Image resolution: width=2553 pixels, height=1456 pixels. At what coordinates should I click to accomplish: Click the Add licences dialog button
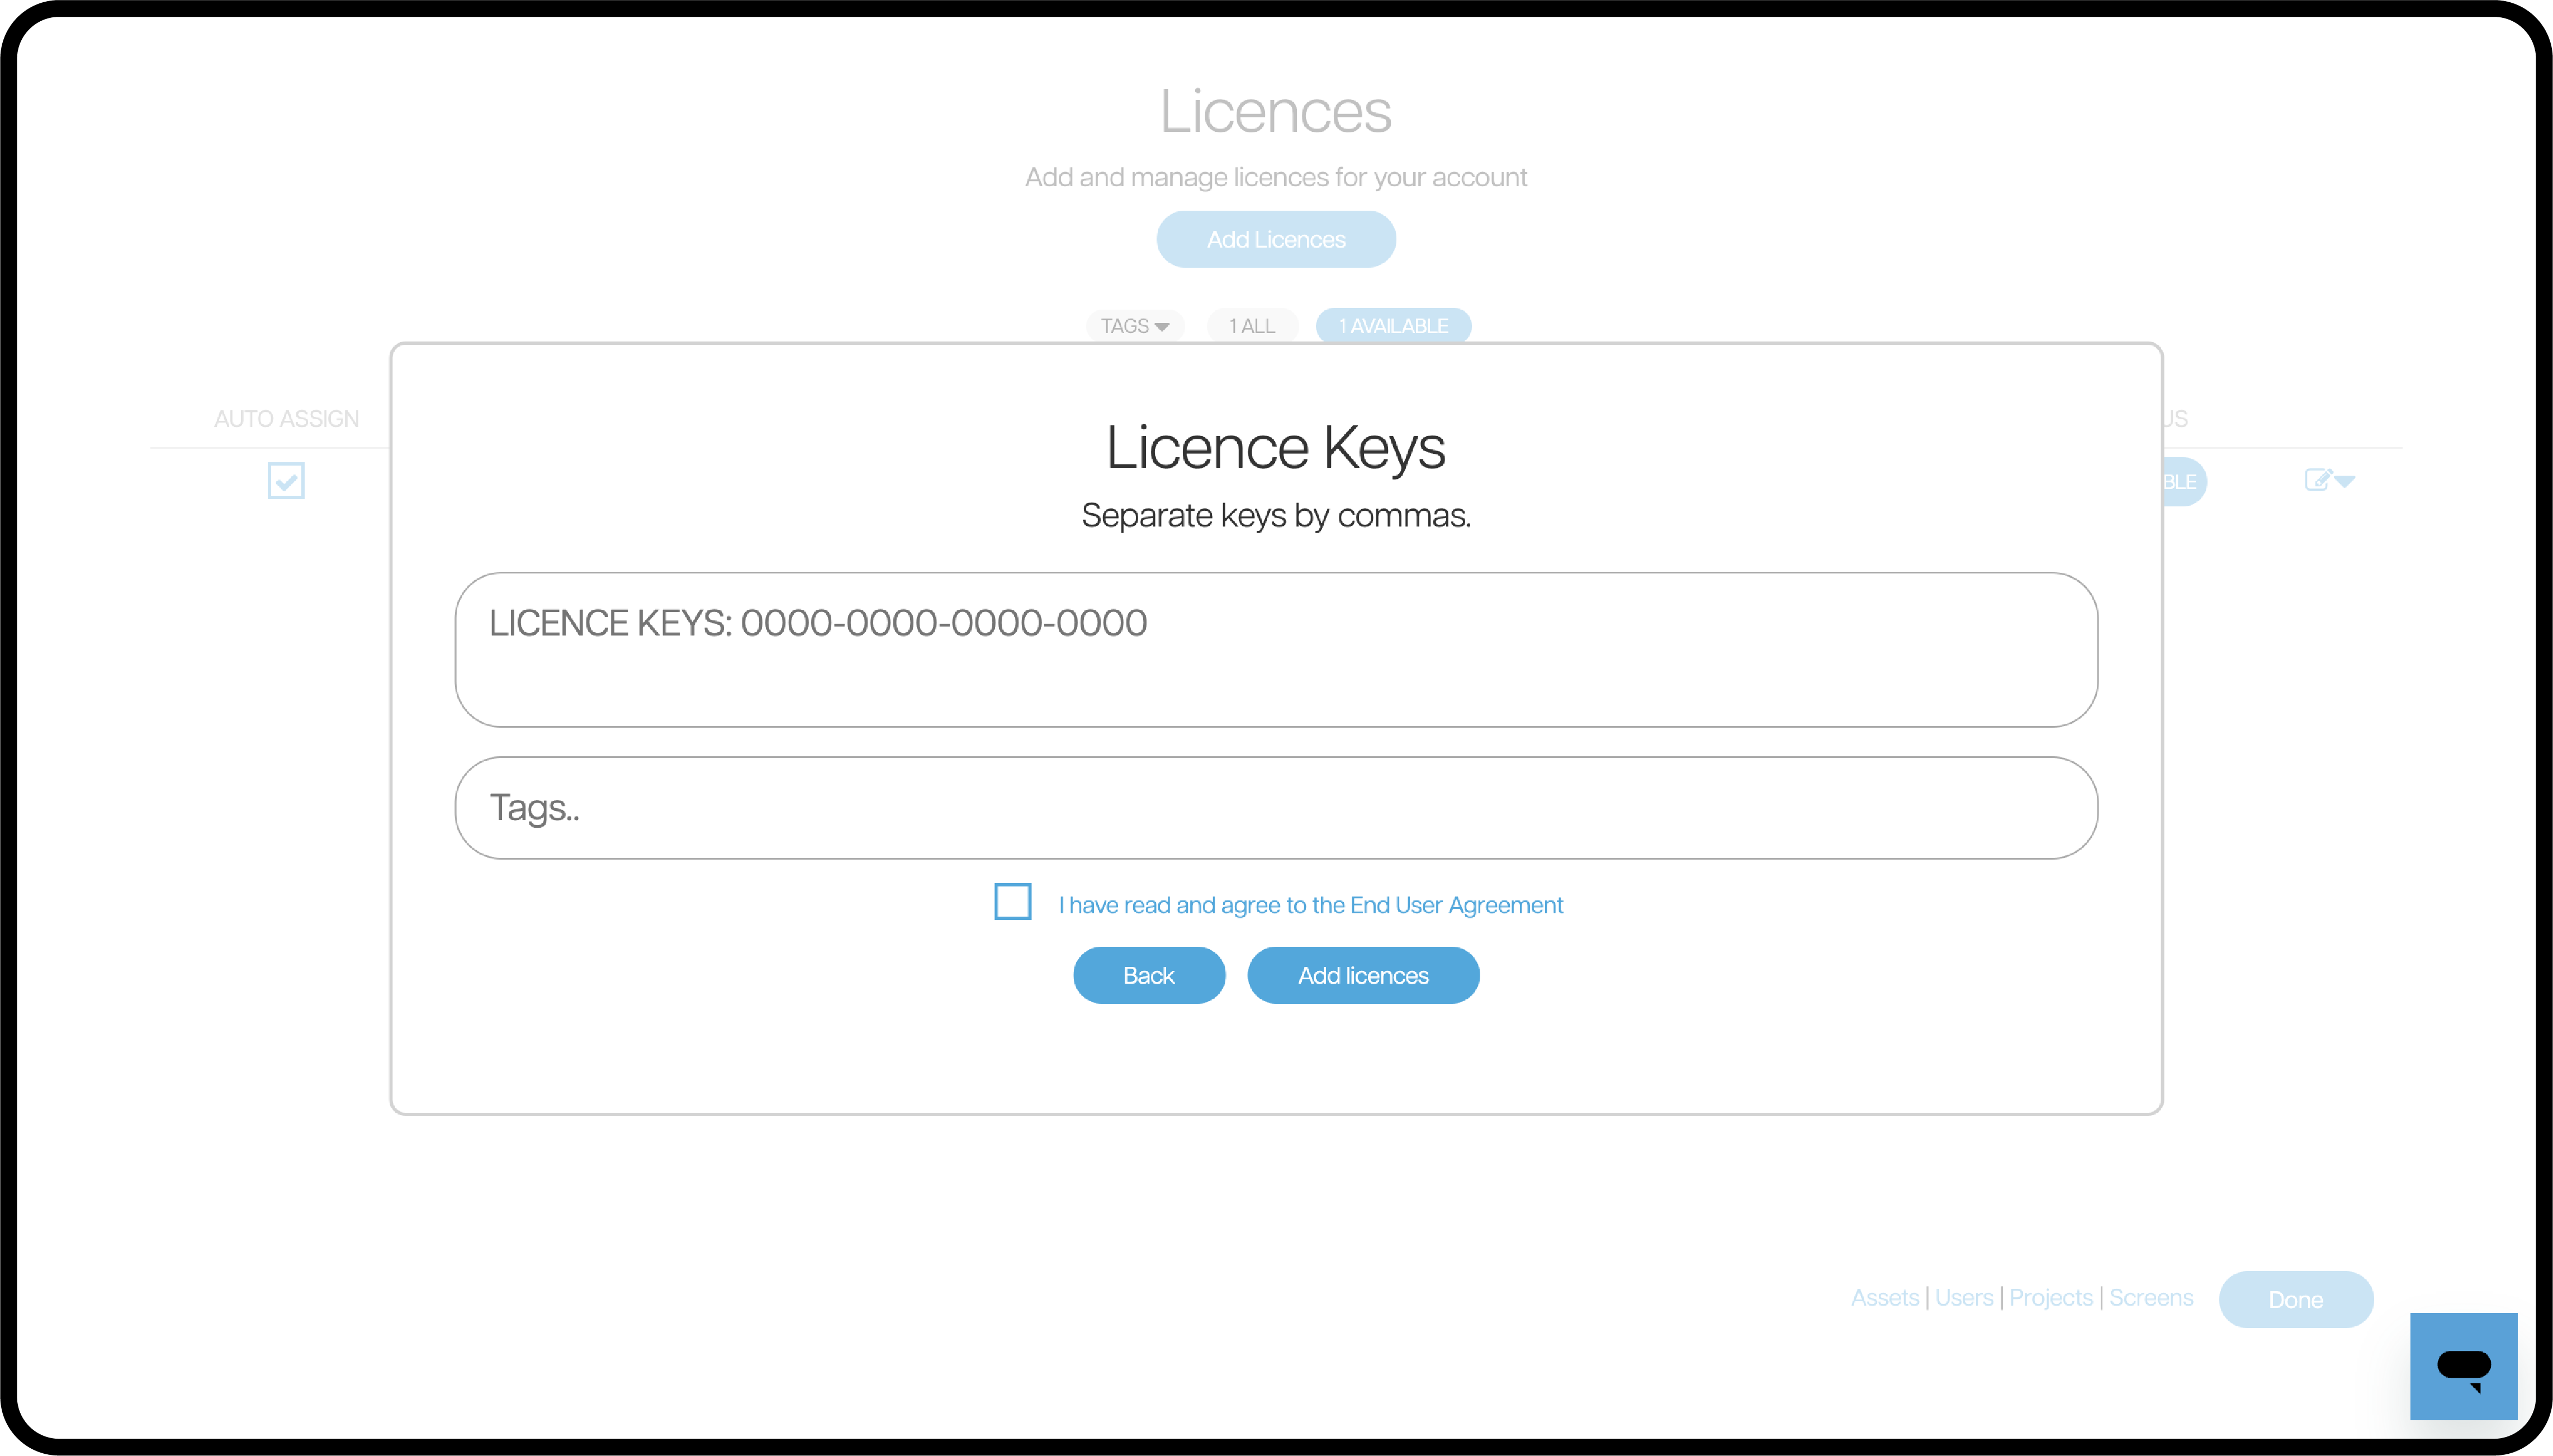pyautogui.click(x=1363, y=975)
